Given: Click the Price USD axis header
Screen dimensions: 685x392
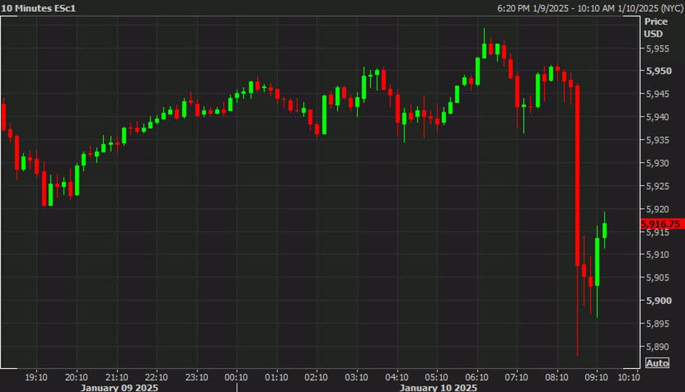Looking at the screenshot, I should pos(655,27).
